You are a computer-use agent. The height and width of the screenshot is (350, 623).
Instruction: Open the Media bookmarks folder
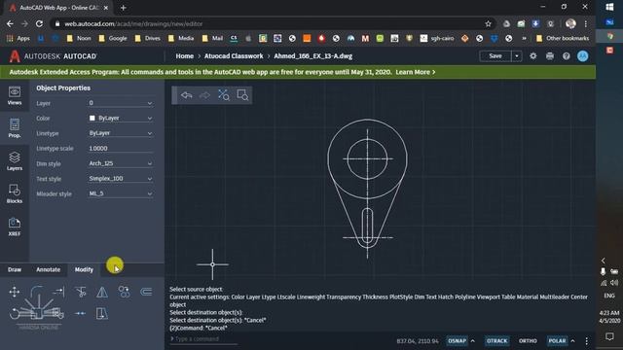181,38
